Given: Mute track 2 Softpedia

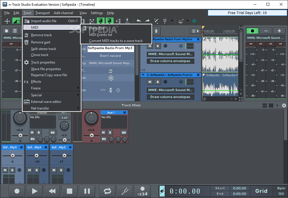Looking at the screenshot, I should click(x=150, y=82).
